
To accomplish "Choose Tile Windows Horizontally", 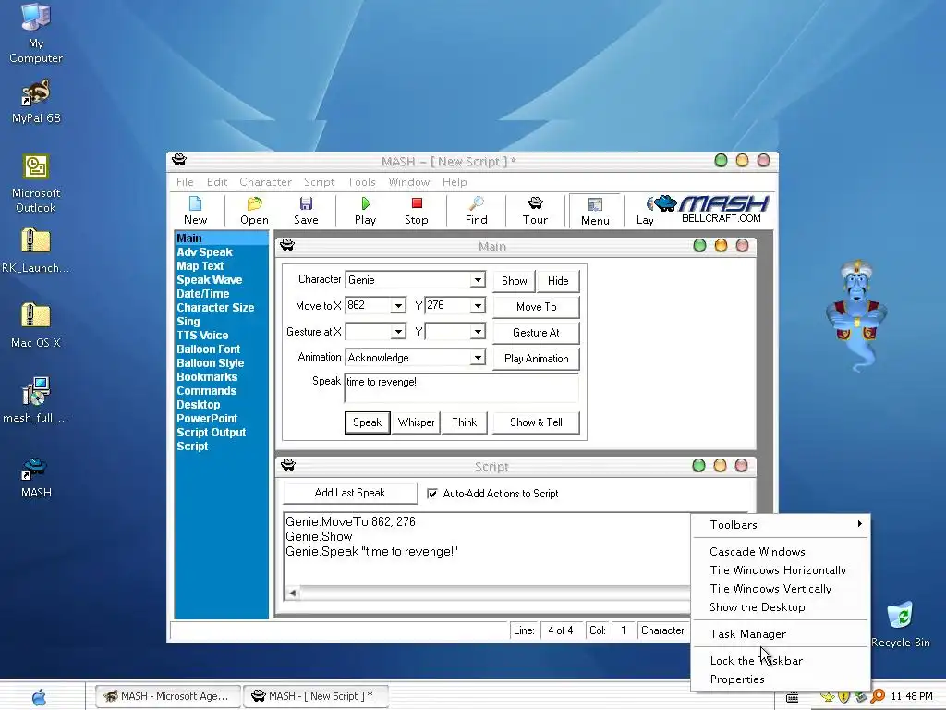I will [x=781, y=569].
